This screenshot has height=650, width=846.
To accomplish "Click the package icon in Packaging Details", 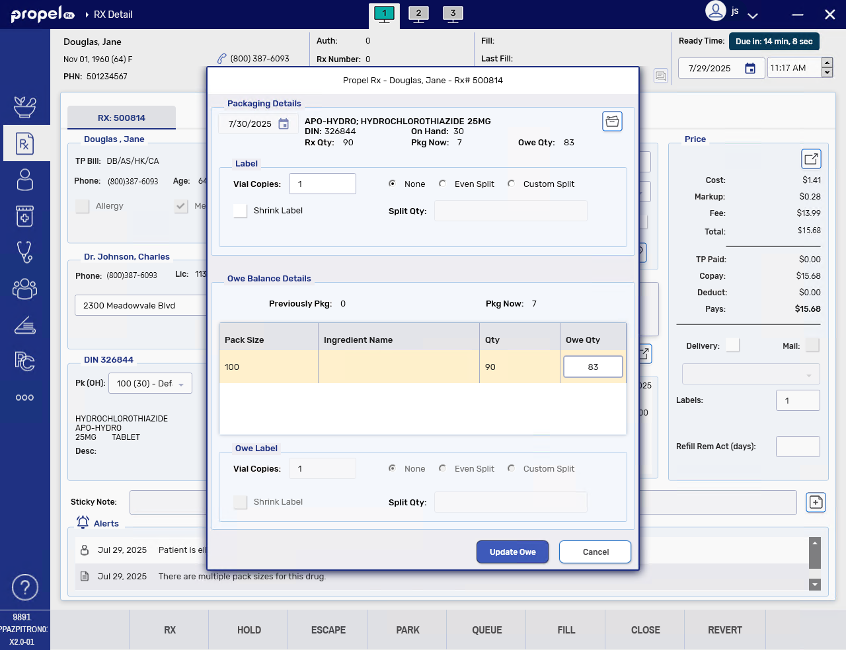I will tap(612, 122).
